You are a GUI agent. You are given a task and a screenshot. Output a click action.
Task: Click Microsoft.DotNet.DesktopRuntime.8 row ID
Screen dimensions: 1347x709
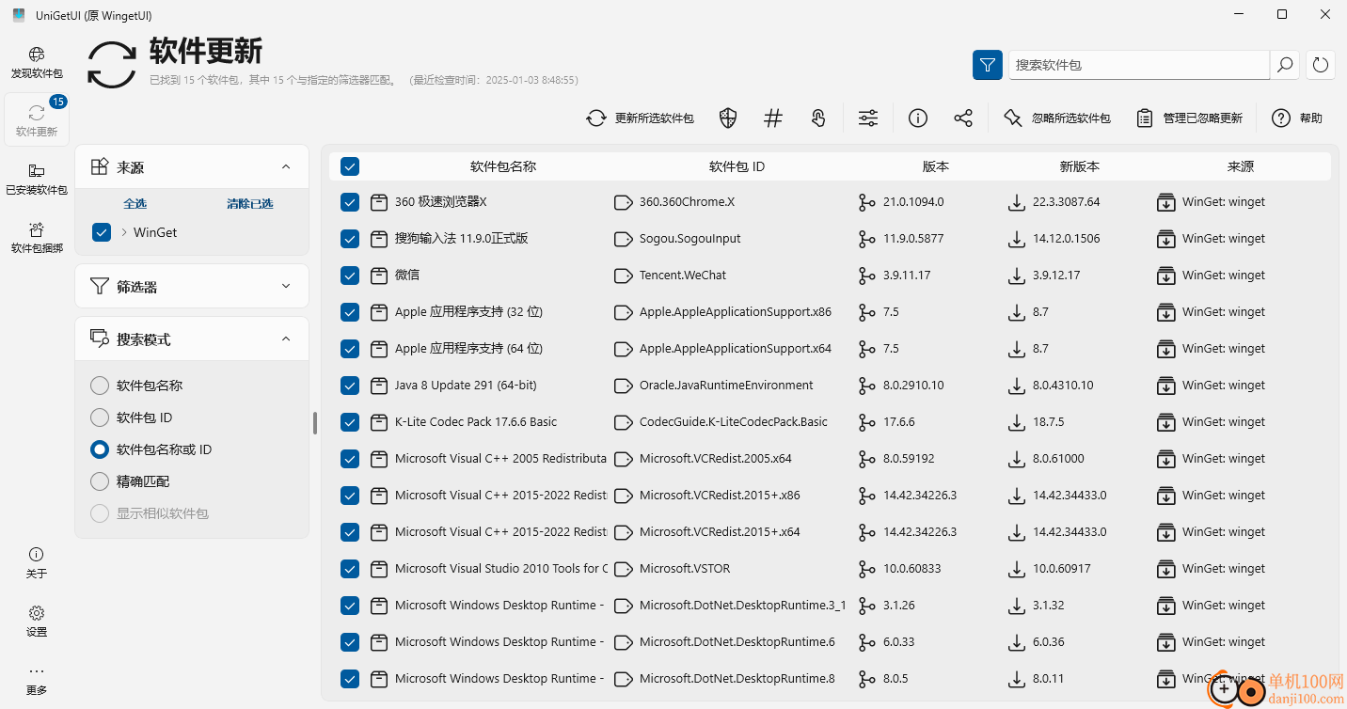pyautogui.click(x=737, y=679)
